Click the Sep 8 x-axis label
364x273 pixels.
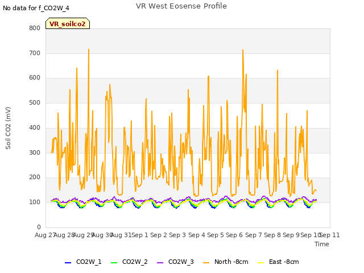tap(272, 235)
